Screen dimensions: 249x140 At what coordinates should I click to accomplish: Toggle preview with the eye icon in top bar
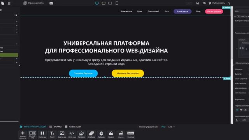click(204, 3)
